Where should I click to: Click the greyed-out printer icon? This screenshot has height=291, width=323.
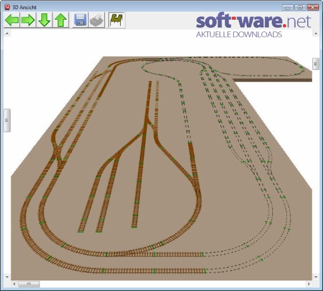pos(97,20)
